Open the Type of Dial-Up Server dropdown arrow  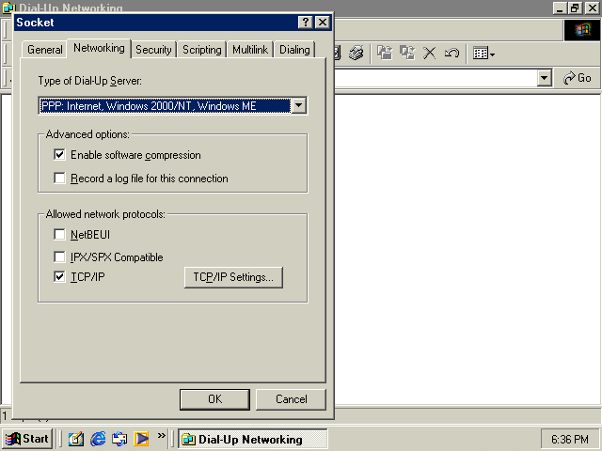point(299,105)
